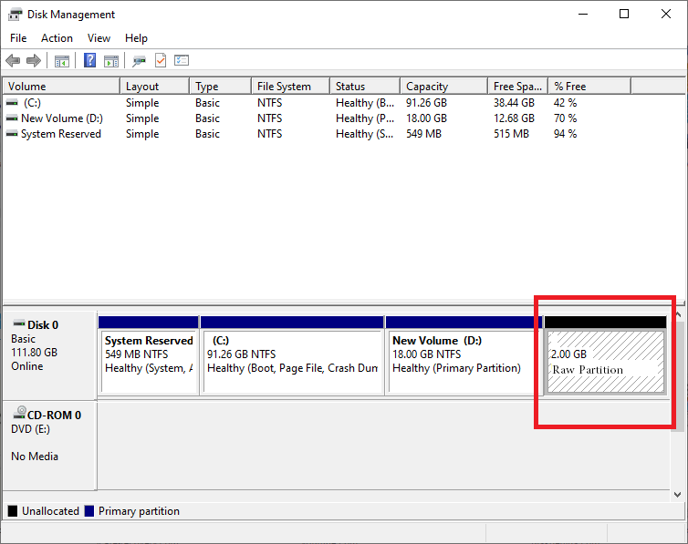Select the 2.00 GB Raw Partition block

606,355
